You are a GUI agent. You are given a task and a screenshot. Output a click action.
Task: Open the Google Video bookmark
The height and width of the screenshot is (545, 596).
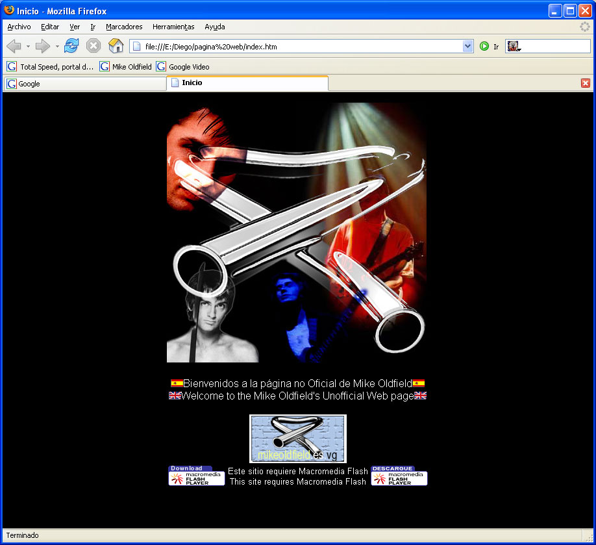pos(182,66)
